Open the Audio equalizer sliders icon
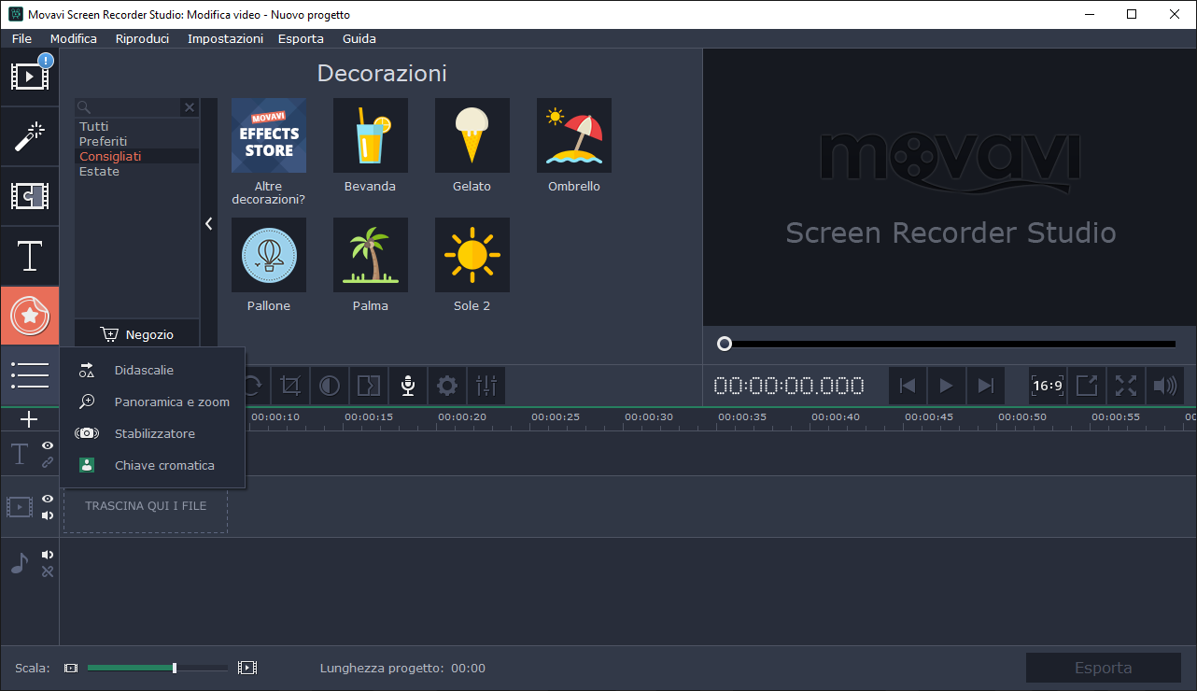Image resolution: width=1197 pixels, height=691 pixels. (x=486, y=386)
